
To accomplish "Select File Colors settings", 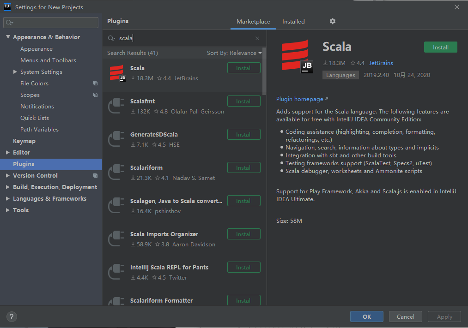I will pos(34,83).
